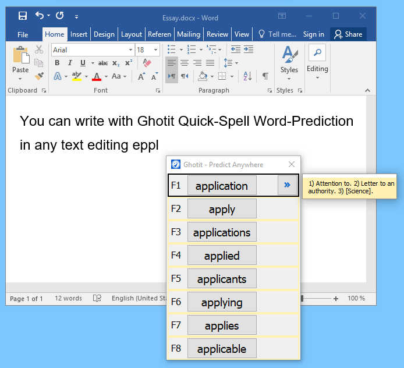Choose the 'application' prediction
This screenshot has height=368, width=404.
[222, 185]
